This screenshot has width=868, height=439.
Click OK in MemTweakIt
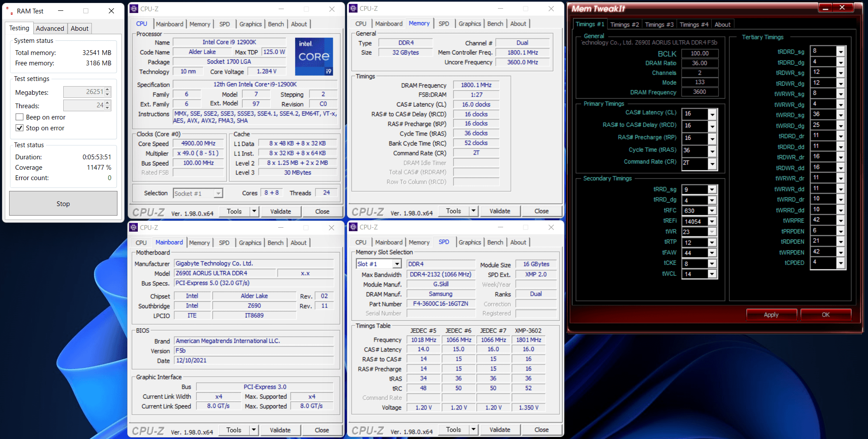tap(826, 315)
